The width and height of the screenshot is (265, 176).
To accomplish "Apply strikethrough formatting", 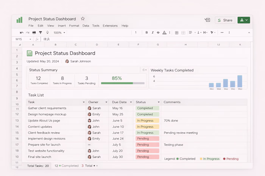I will [x=158, y=32].
